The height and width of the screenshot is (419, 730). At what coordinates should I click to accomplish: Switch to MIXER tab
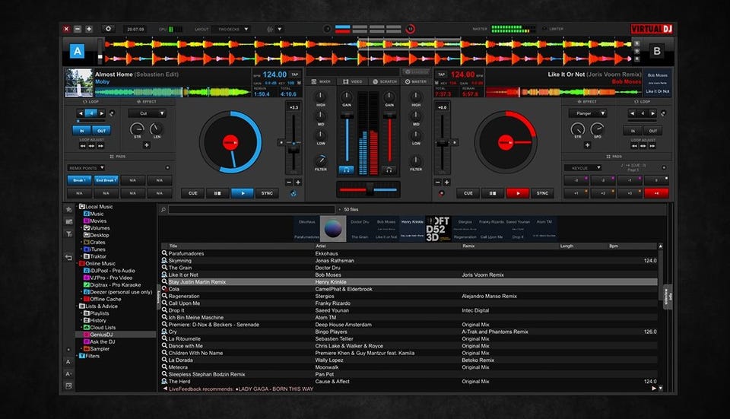click(x=321, y=81)
